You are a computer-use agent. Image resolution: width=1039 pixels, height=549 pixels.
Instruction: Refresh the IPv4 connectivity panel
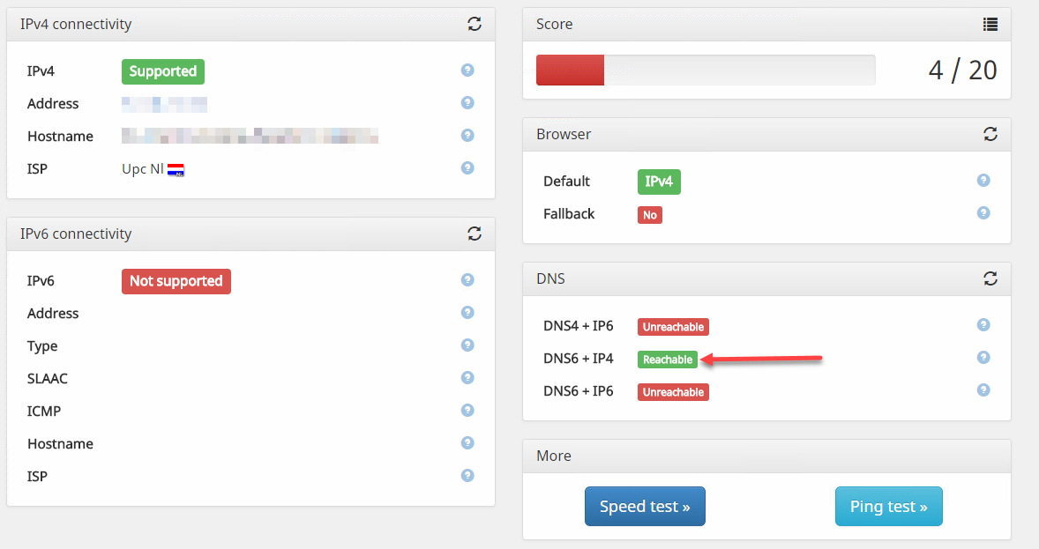pos(475,24)
